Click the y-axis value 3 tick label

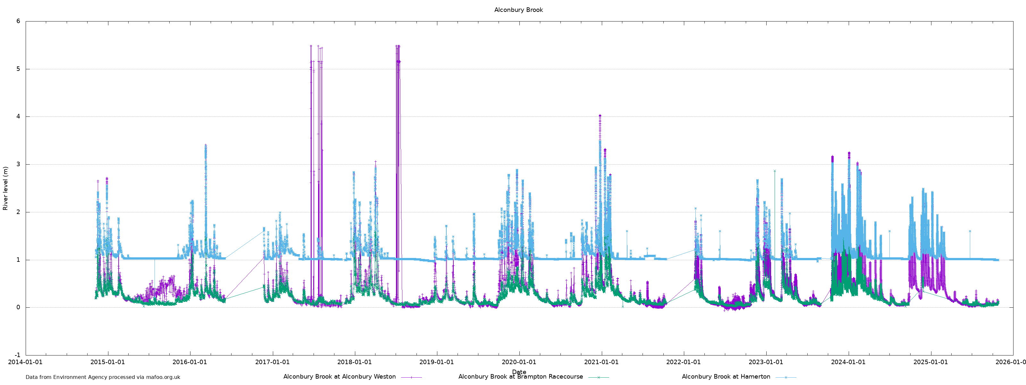pos(18,164)
